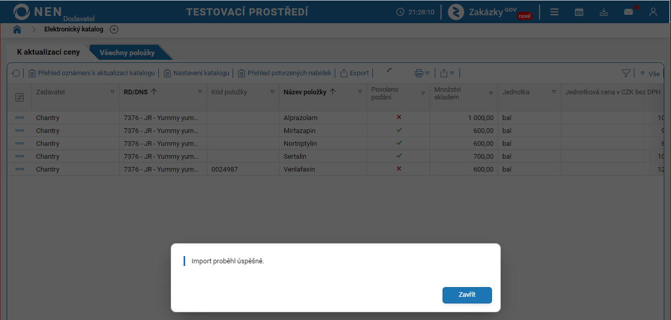Open the calendar icon in the header
This screenshot has height=320, width=671.
[x=579, y=12]
